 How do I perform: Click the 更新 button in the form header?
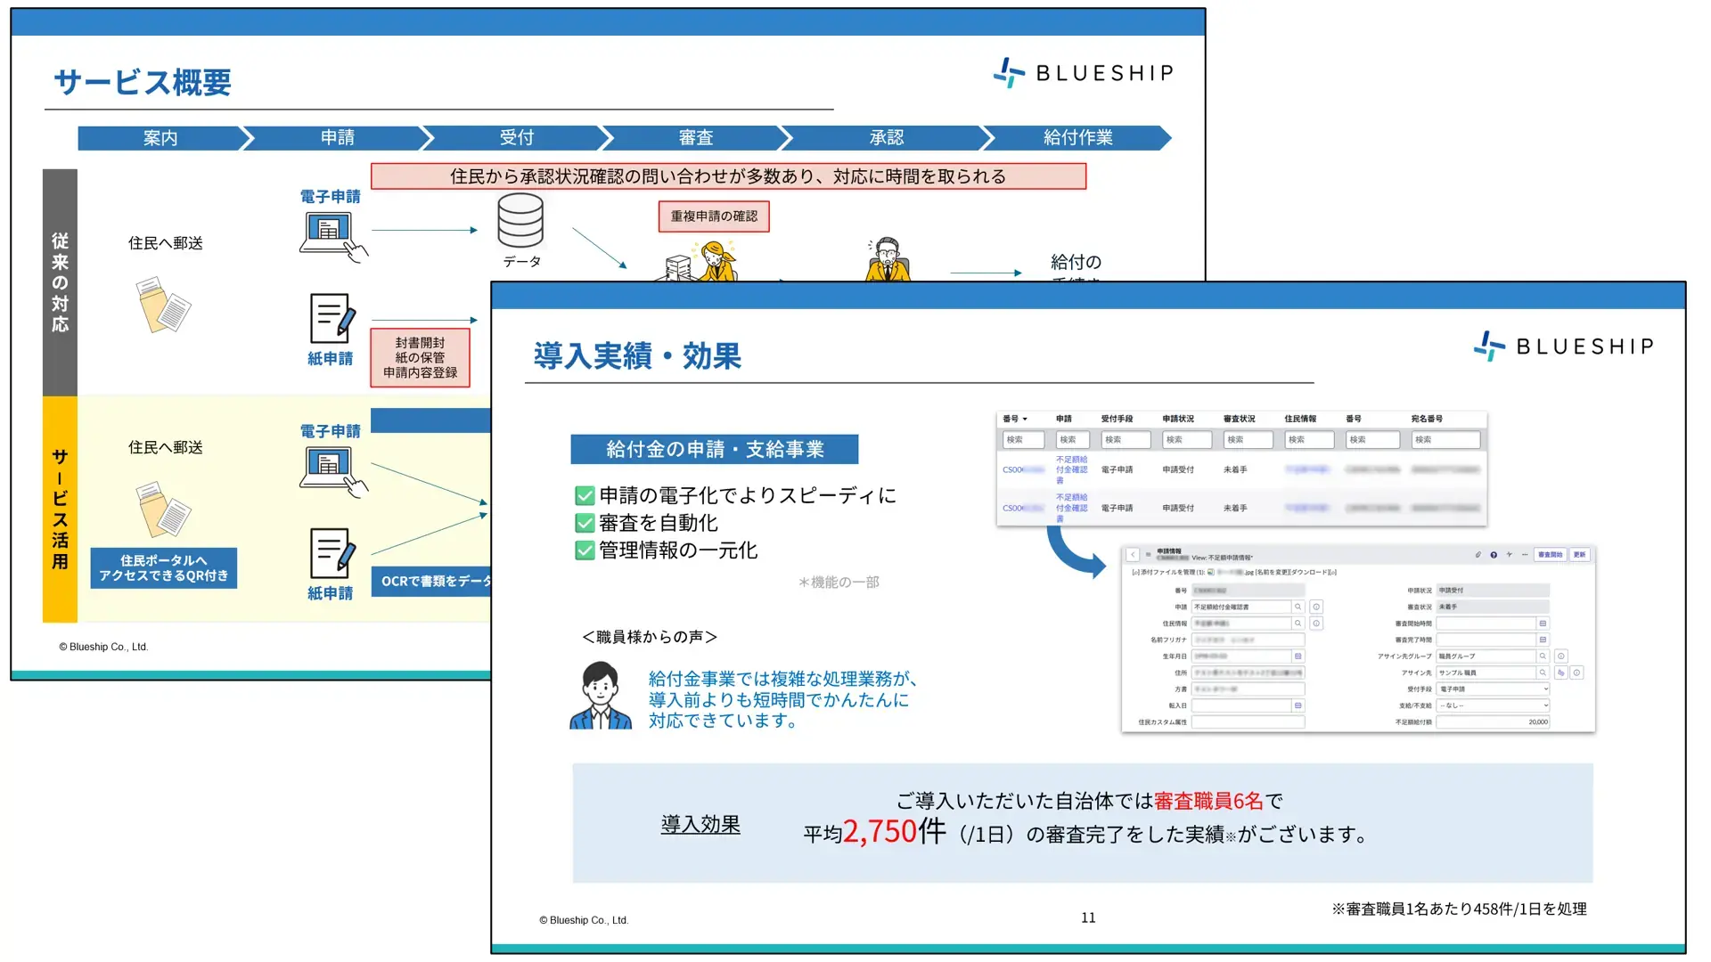(x=1579, y=554)
